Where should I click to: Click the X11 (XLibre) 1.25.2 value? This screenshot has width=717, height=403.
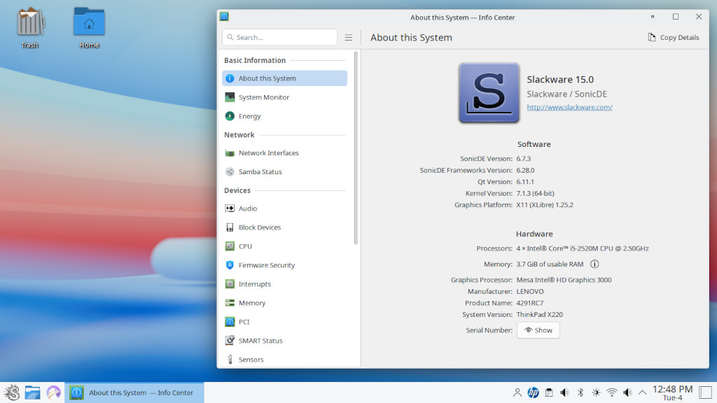pos(545,205)
